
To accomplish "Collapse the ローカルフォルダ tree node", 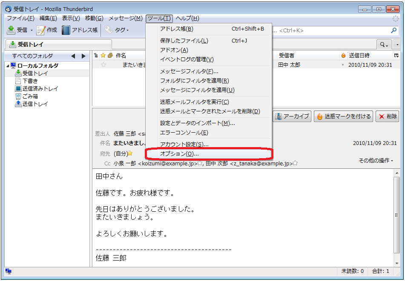I will pyautogui.click(x=8, y=66).
